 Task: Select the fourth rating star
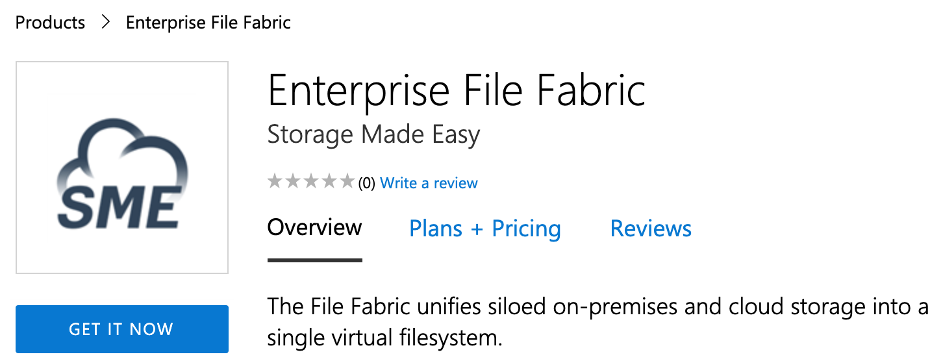click(330, 182)
